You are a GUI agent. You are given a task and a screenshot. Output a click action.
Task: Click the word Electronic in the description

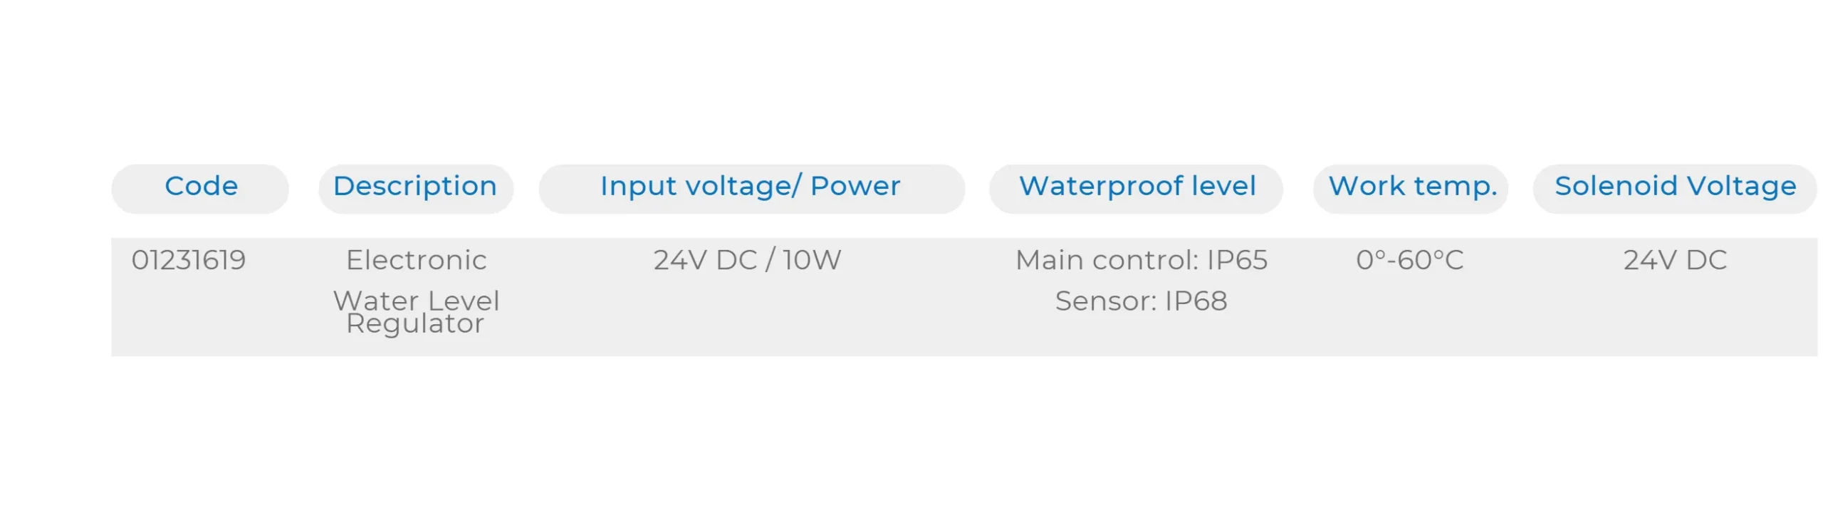point(416,261)
